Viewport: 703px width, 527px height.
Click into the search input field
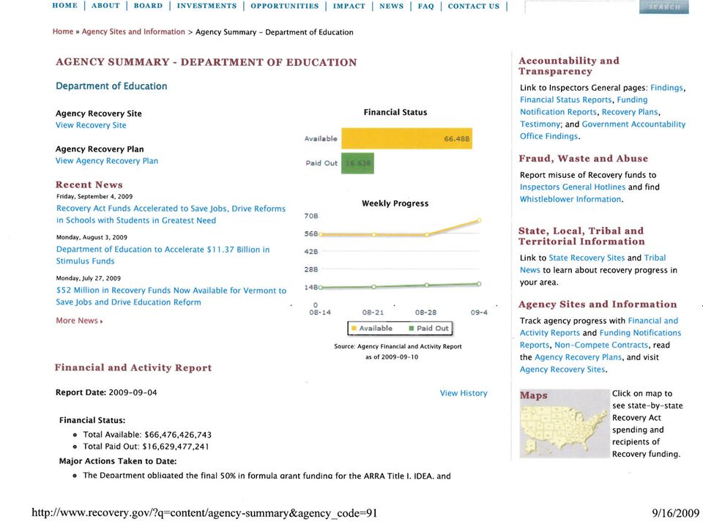pyautogui.click(x=581, y=7)
